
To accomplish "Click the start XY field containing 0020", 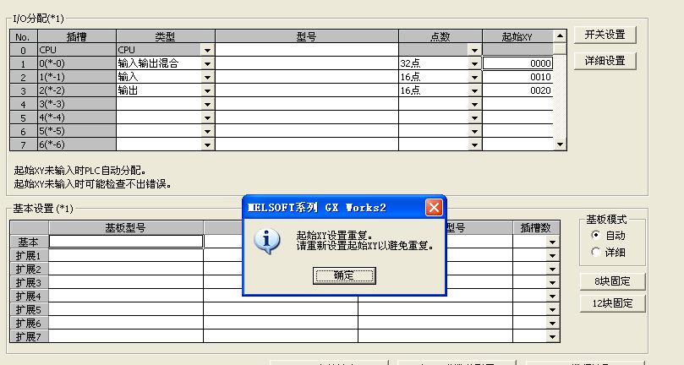I will coord(517,90).
